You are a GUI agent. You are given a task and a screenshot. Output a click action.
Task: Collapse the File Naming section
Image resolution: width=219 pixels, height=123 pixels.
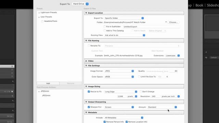[x=86, y=41]
